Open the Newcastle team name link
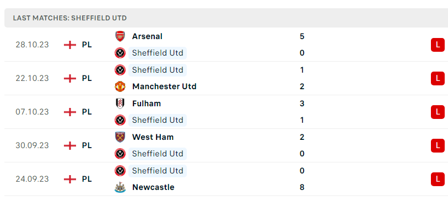 153,187
